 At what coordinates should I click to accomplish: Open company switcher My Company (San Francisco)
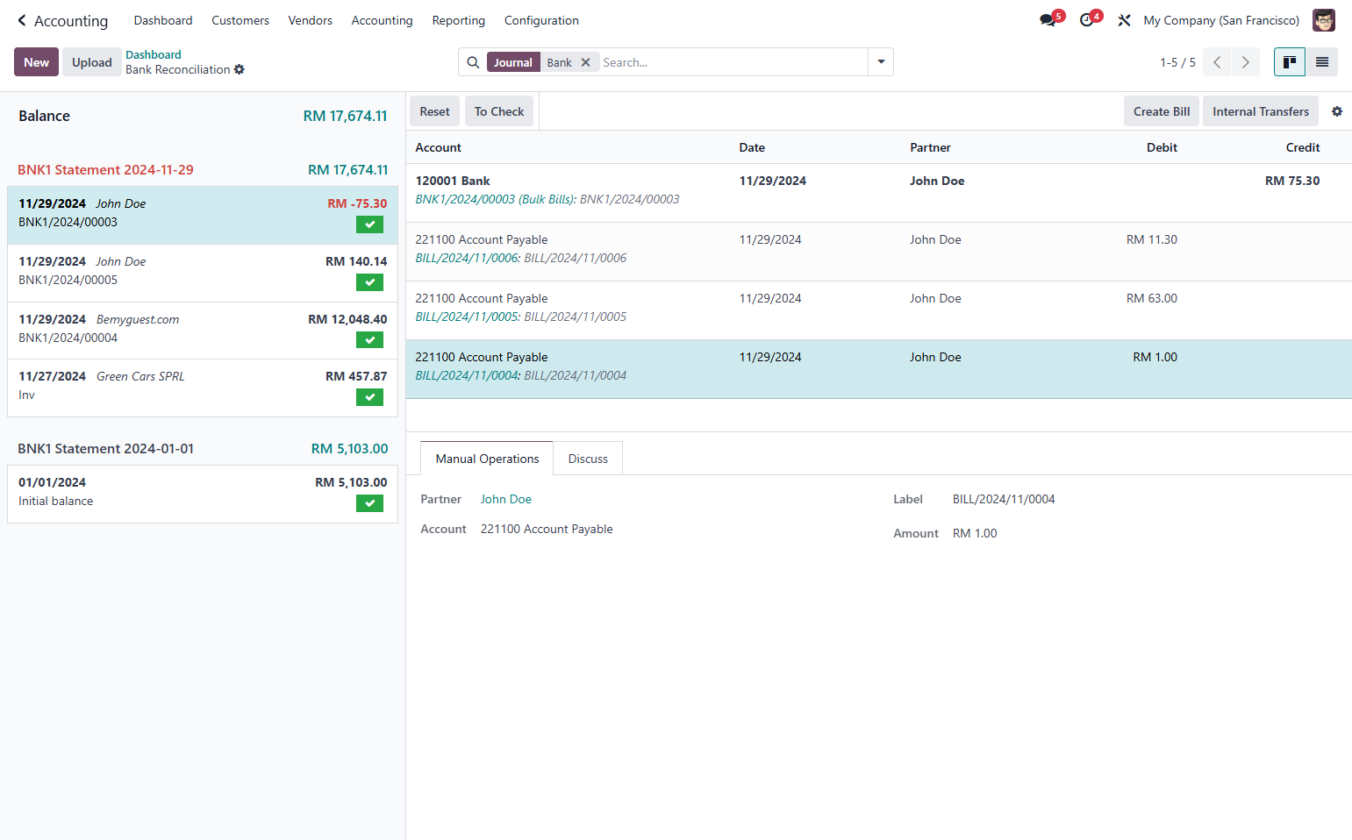(1221, 20)
